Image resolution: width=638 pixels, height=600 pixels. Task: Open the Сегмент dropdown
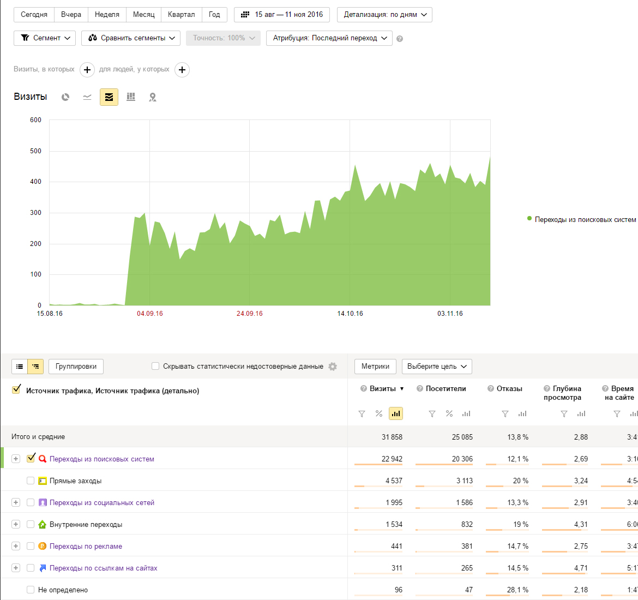45,38
